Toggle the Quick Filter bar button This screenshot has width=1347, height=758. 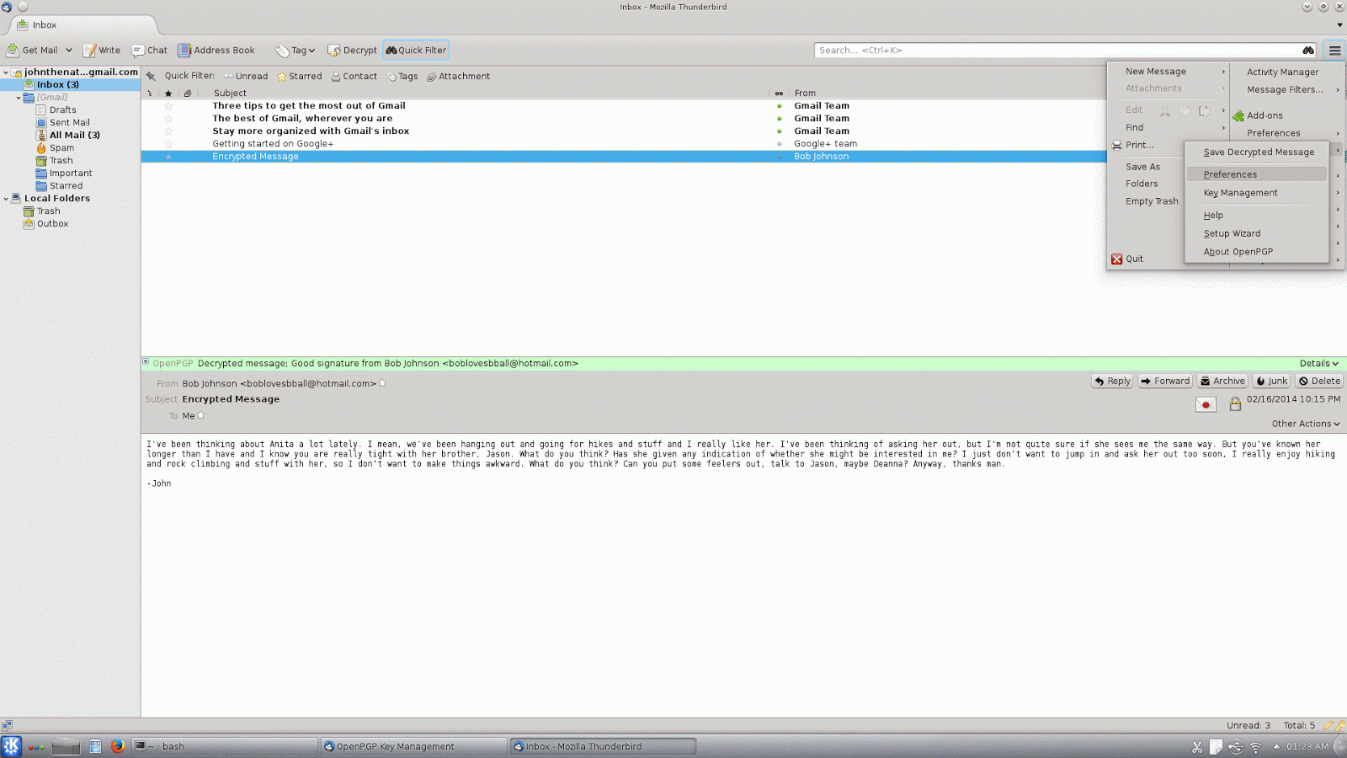pyautogui.click(x=416, y=51)
